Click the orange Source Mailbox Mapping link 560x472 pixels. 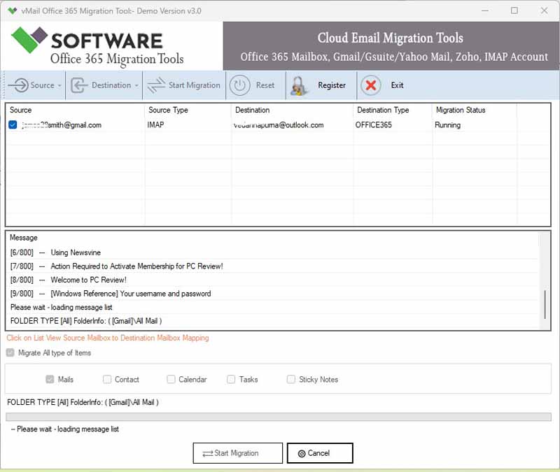(x=108, y=338)
